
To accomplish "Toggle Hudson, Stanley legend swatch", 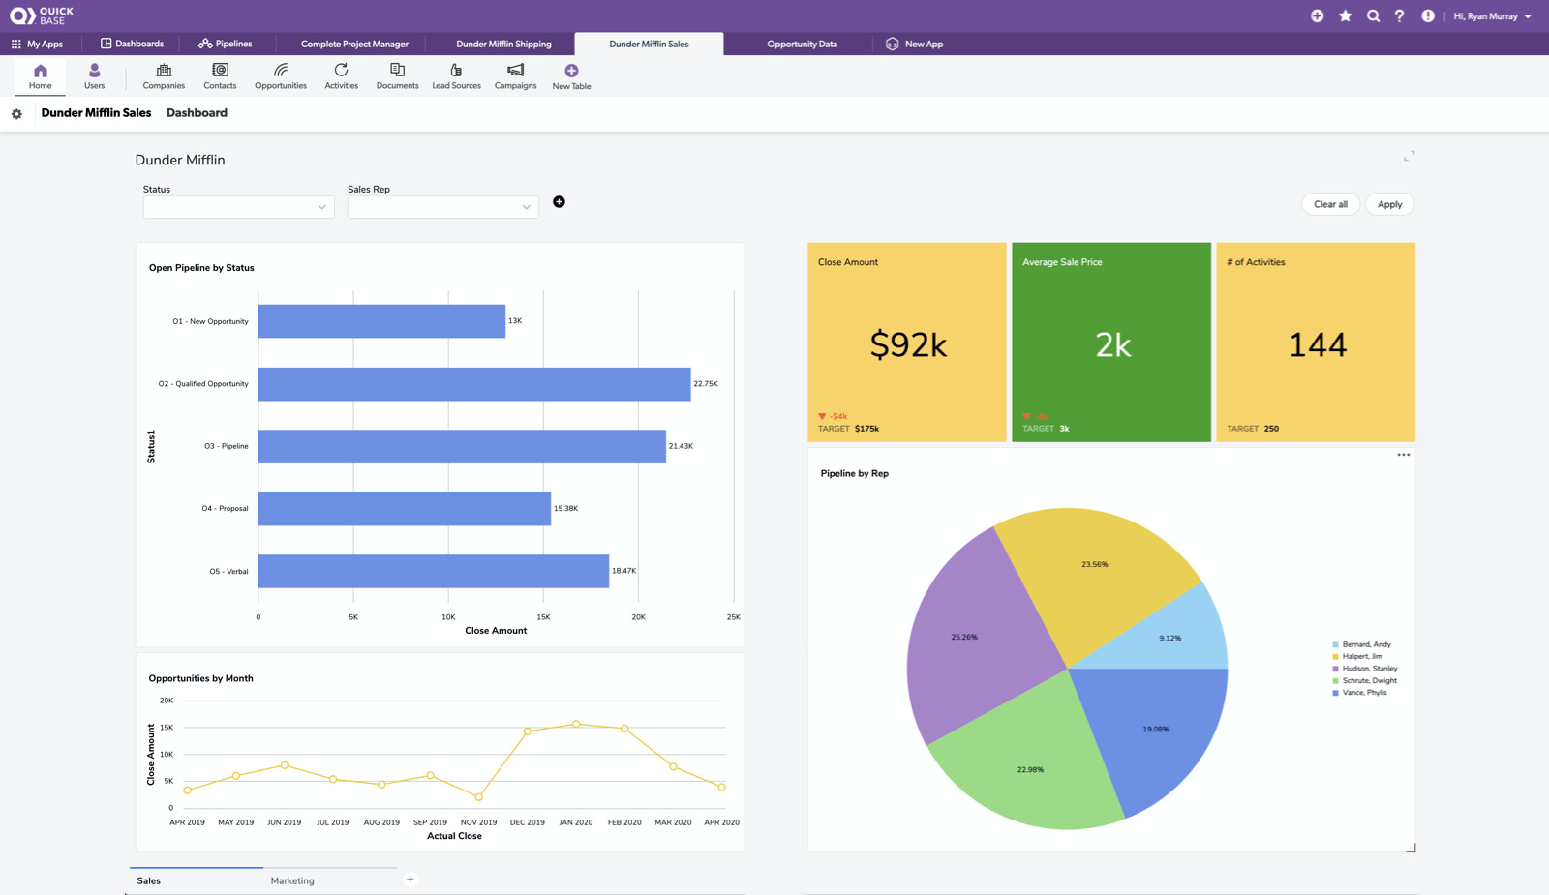I will click(1336, 669).
